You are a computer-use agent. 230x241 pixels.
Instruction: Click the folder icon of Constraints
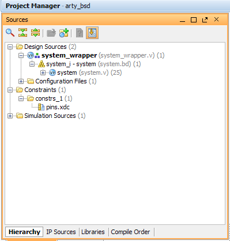point(20,90)
